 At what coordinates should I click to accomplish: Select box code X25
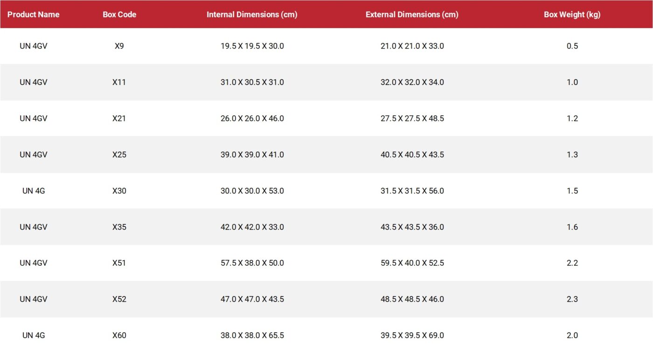pos(119,154)
